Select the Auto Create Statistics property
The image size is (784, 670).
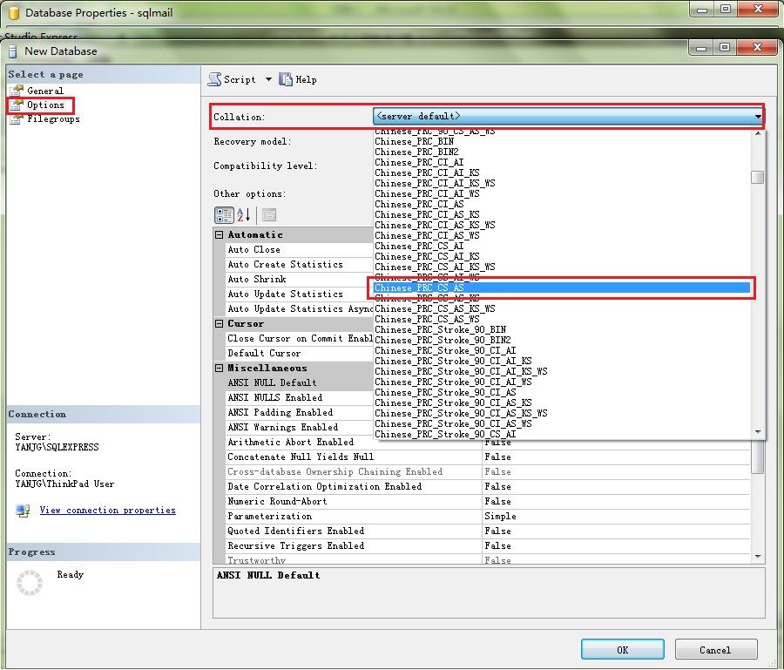click(286, 265)
